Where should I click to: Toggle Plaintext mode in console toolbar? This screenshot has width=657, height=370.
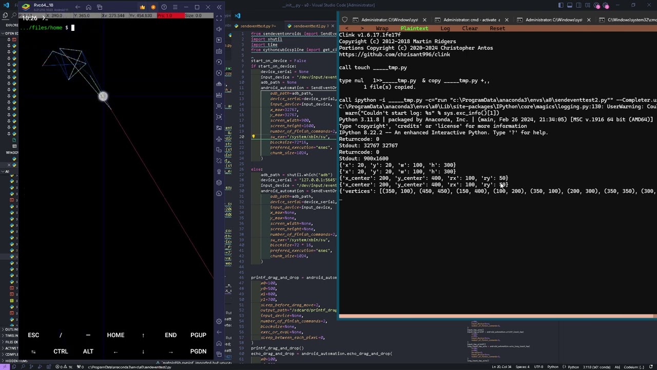414,29
